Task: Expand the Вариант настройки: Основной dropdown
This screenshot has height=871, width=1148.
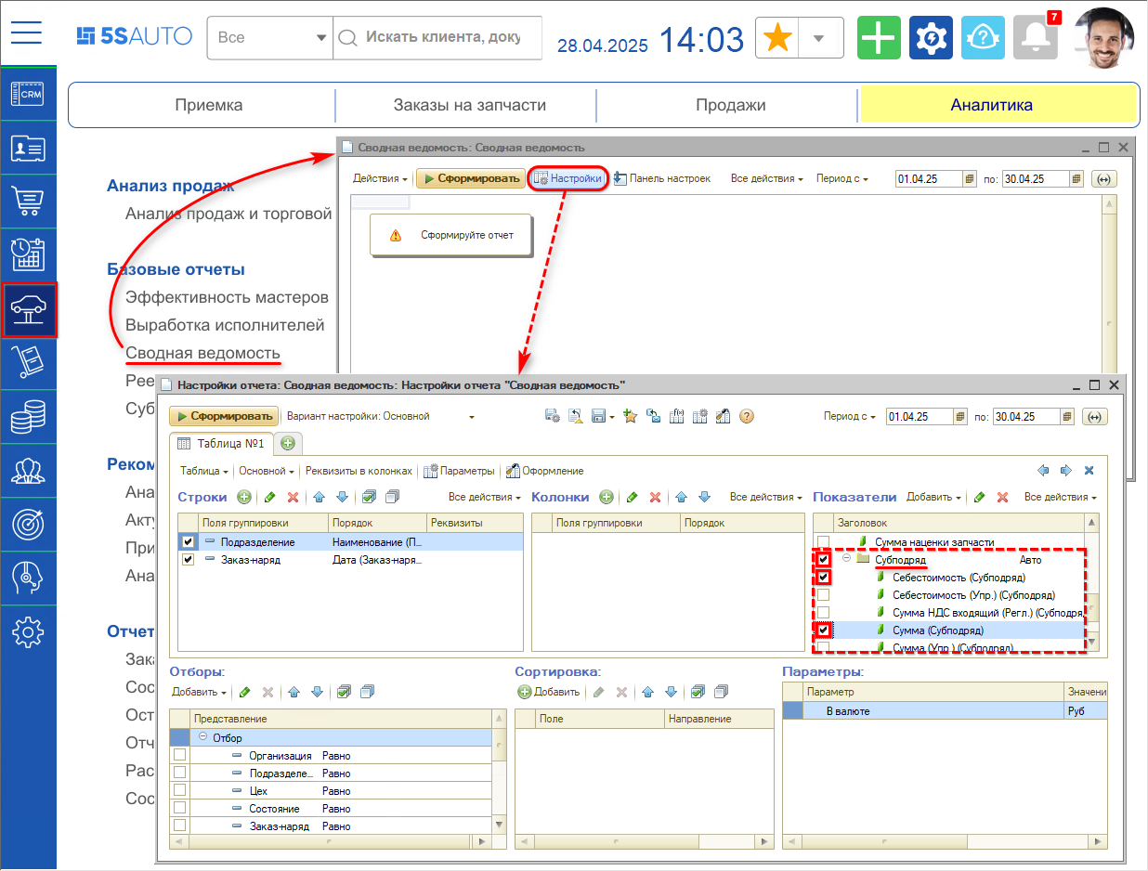Action: click(471, 417)
